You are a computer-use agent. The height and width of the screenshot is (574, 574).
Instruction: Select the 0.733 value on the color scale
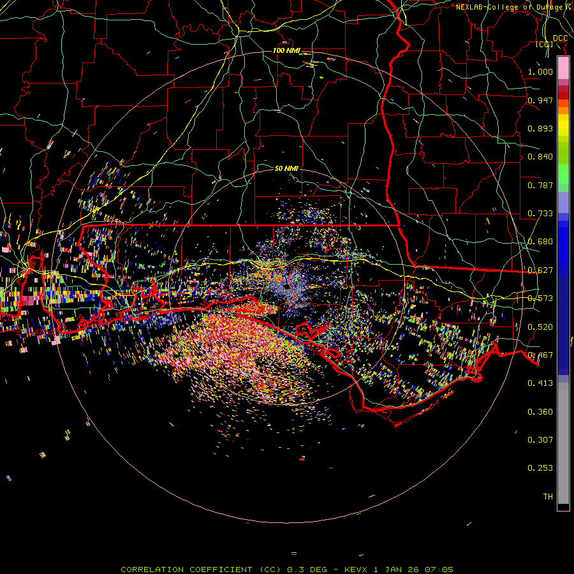(540, 213)
